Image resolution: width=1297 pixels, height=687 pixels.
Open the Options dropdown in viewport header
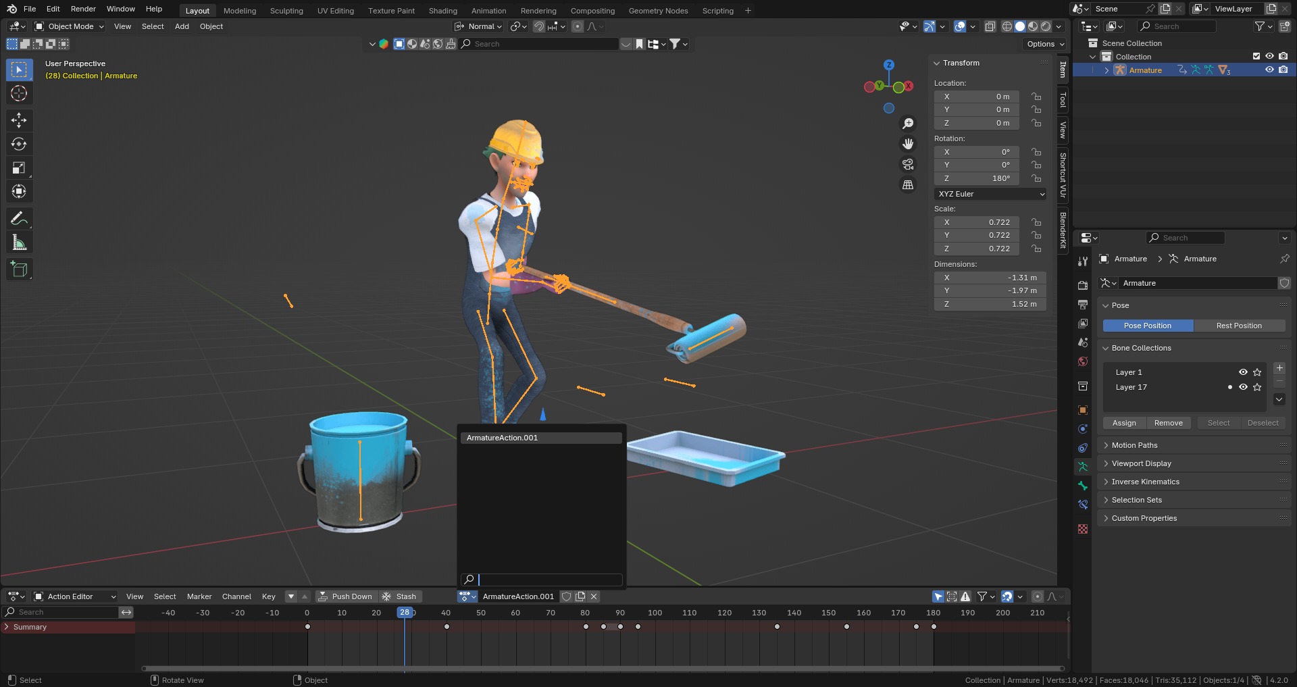click(1046, 44)
